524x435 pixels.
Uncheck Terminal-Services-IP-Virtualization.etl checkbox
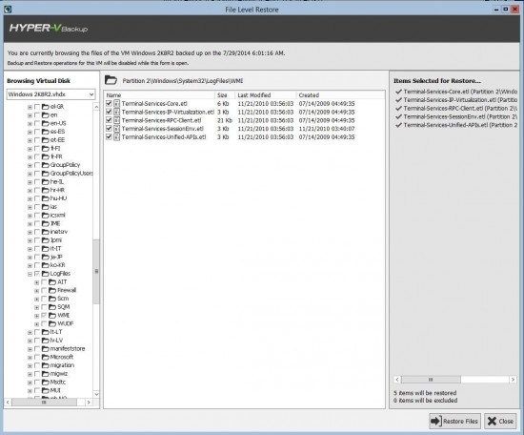coord(109,112)
